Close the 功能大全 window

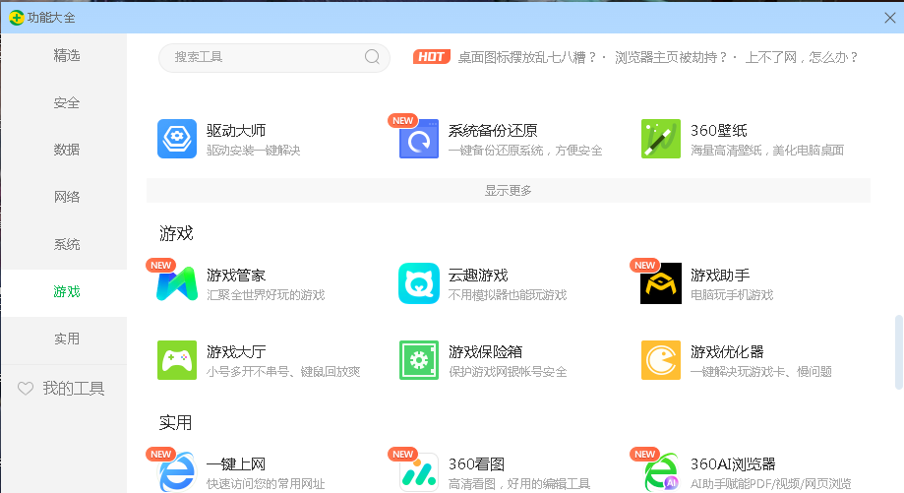coord(889,18)
